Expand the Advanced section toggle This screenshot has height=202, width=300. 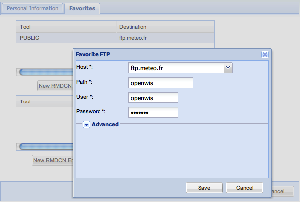(x=86, y=125)
